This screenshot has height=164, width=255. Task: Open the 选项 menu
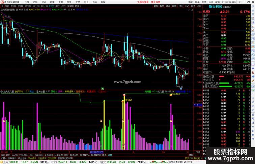point(211,2)
